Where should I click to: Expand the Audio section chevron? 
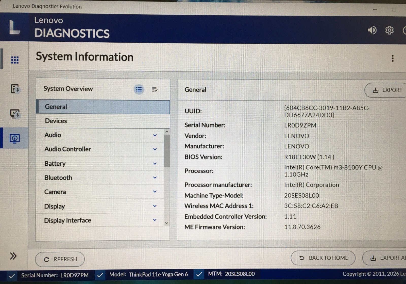155,135
